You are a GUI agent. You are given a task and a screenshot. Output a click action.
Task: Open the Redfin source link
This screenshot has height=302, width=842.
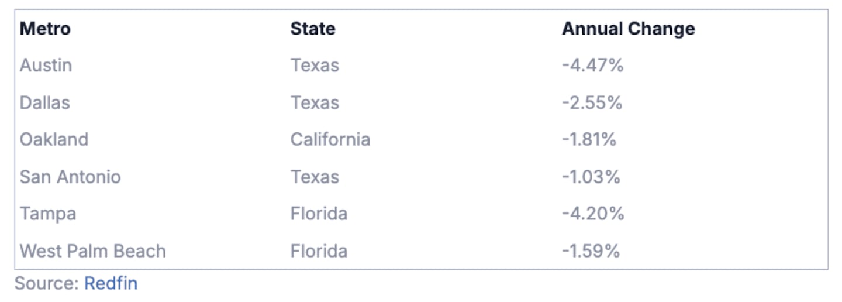pos(111,284)
